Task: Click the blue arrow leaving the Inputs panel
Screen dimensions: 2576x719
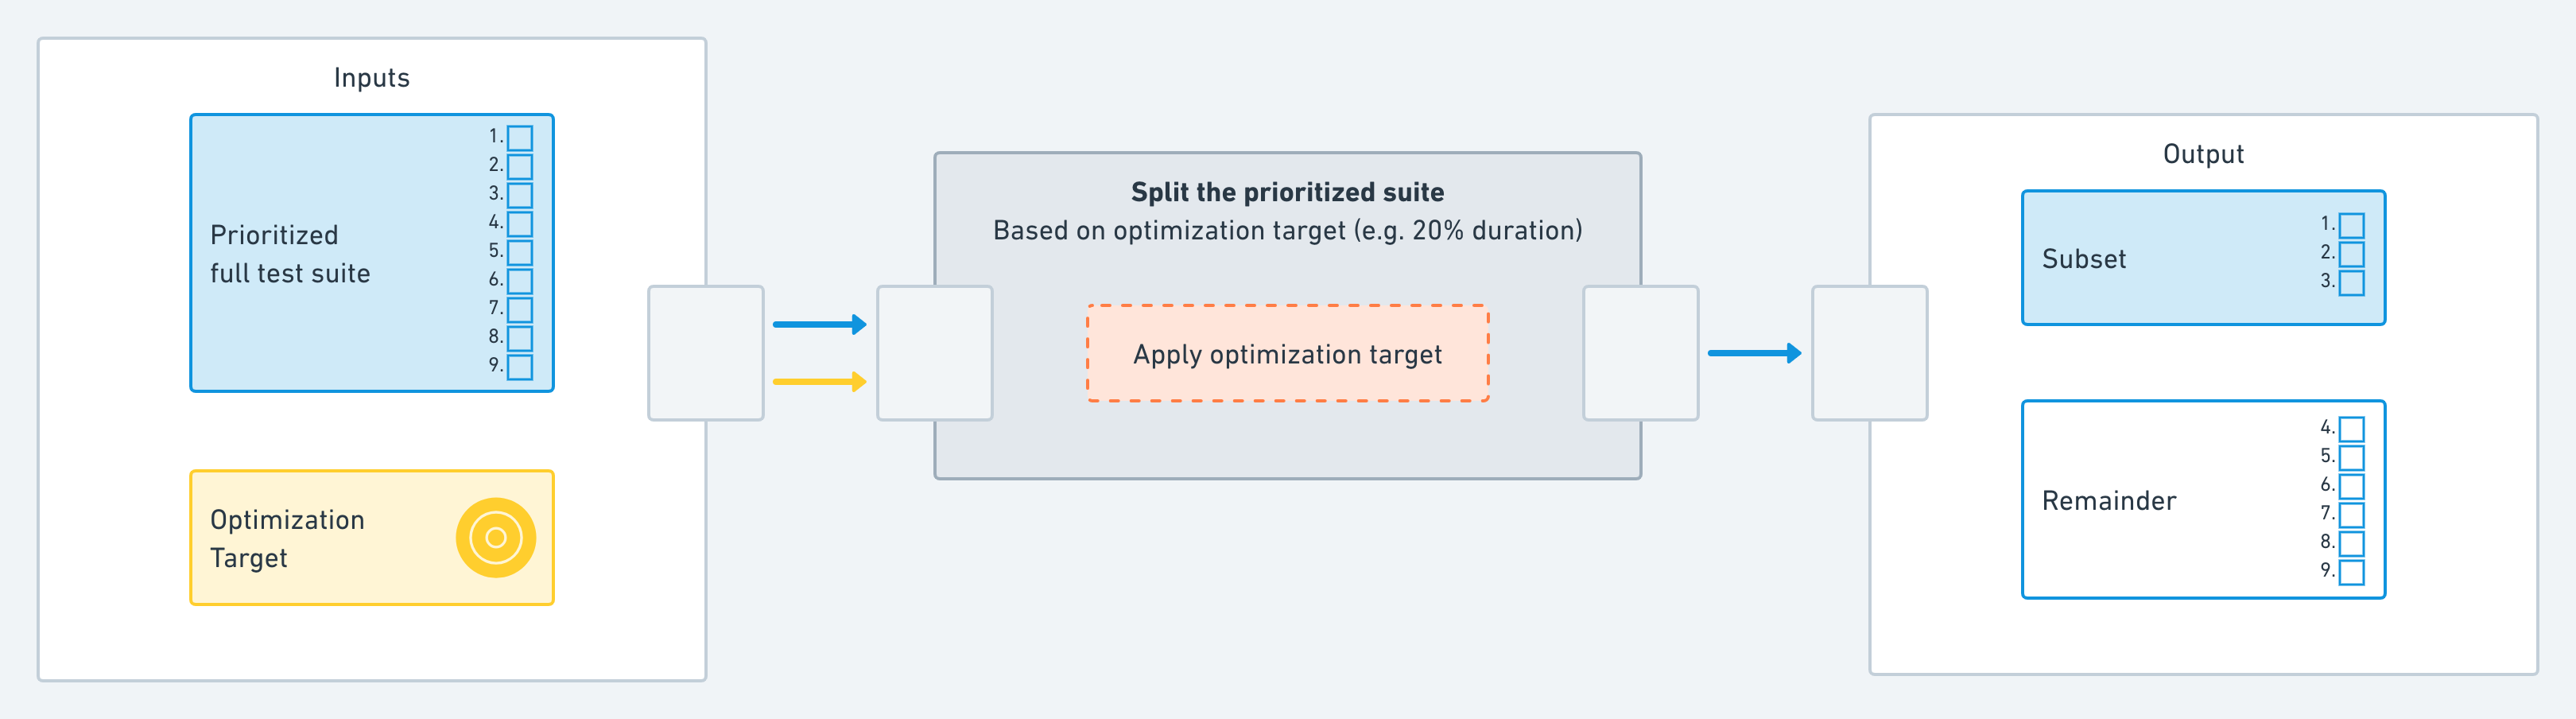Action: click(819, 324)
